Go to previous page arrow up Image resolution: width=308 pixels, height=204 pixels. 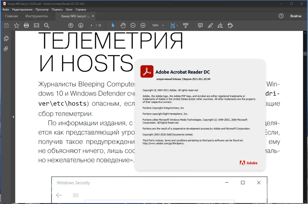click(71, 25)
